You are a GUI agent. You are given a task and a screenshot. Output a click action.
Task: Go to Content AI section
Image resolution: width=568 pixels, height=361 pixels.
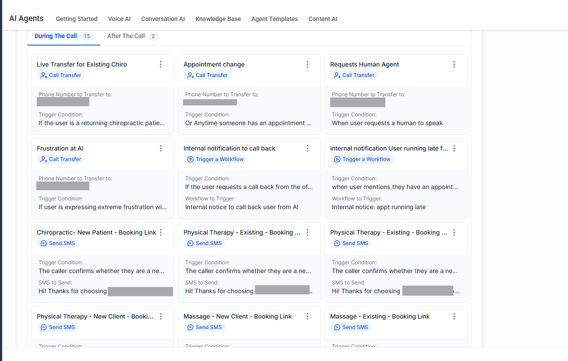point(323,19)
